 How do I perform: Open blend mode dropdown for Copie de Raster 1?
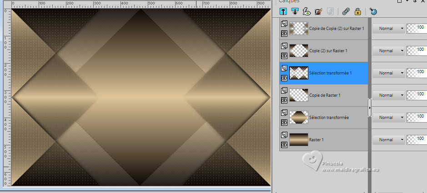pyautogui.click(x=388, y=95)
